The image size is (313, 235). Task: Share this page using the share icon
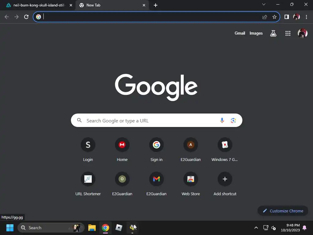265,17
